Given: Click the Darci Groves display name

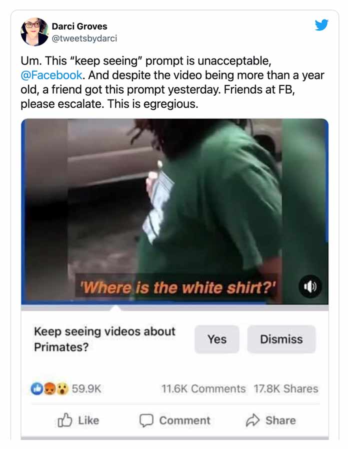Looking at the screenshot, I should (x=79, y=27).
